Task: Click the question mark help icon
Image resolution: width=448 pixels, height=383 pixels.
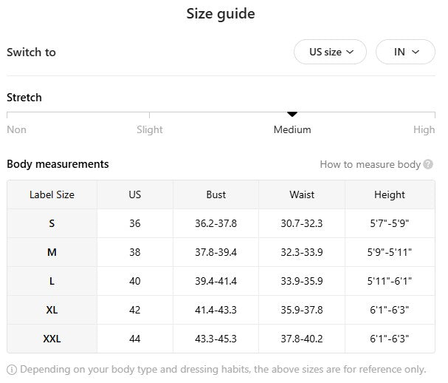Action: tap(428, 164)
